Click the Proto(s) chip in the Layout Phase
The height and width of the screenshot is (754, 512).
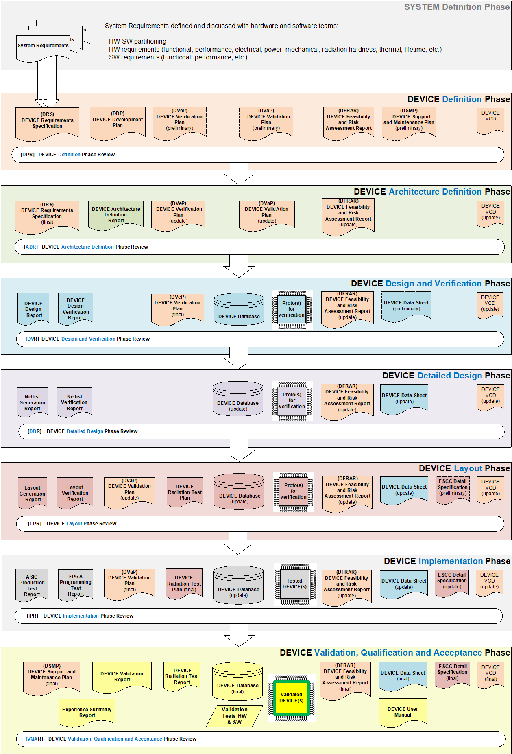coord(293,491)
